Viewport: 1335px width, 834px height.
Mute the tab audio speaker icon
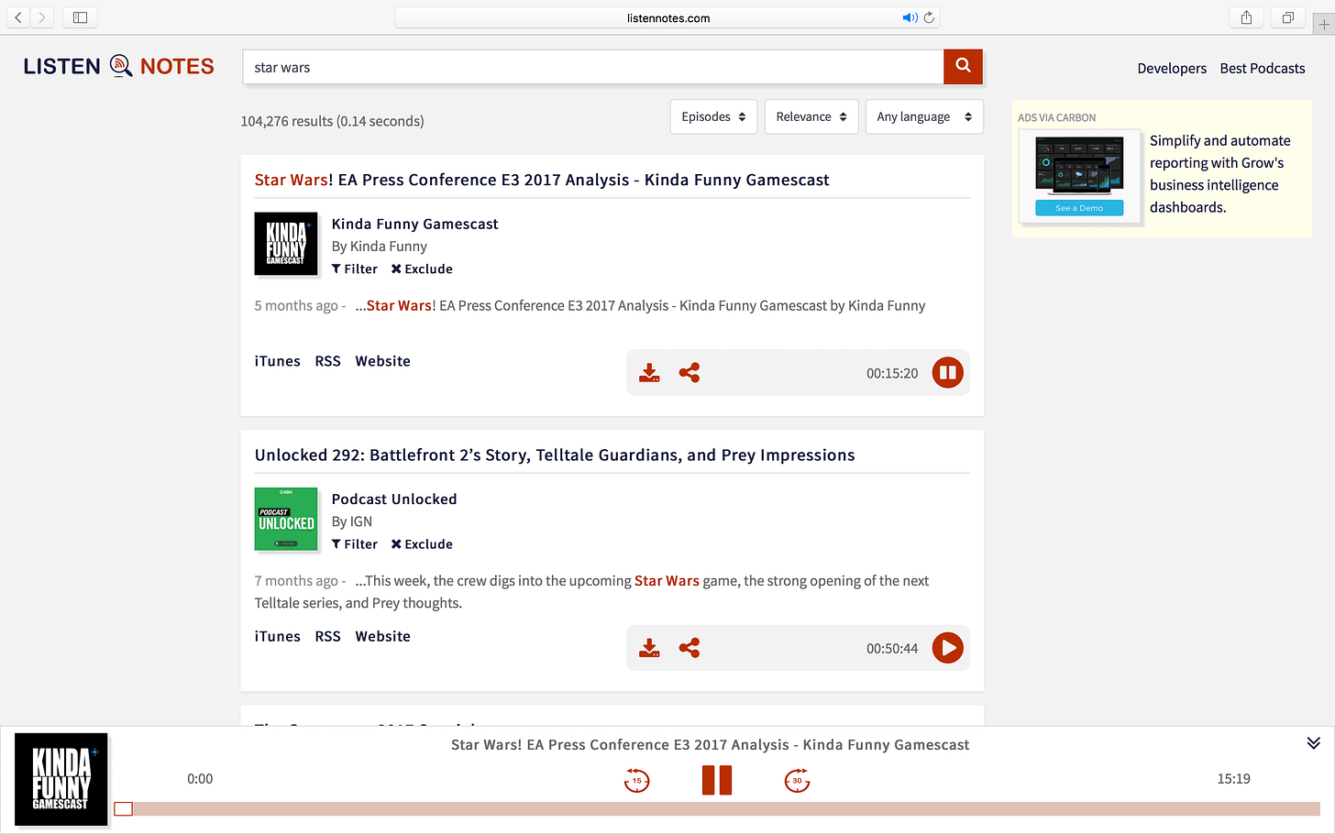click(910, 17)
